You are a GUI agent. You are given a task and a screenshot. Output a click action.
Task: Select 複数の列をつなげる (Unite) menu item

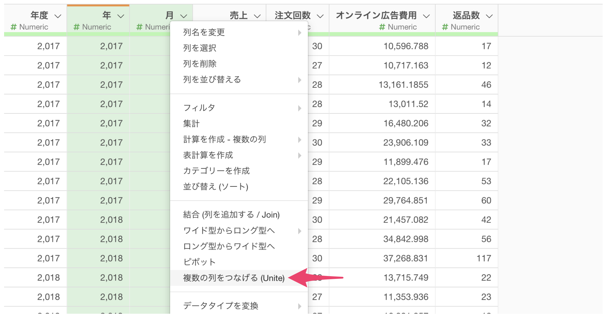pyautogui.click(x=234, y=278)
